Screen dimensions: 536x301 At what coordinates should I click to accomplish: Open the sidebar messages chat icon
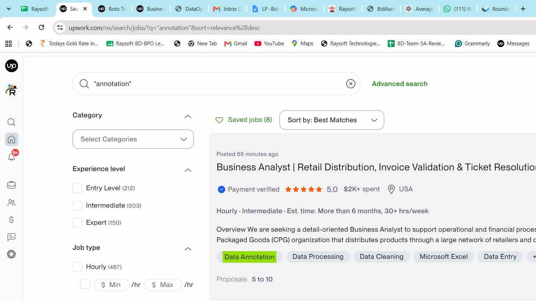tap(12, 237)
